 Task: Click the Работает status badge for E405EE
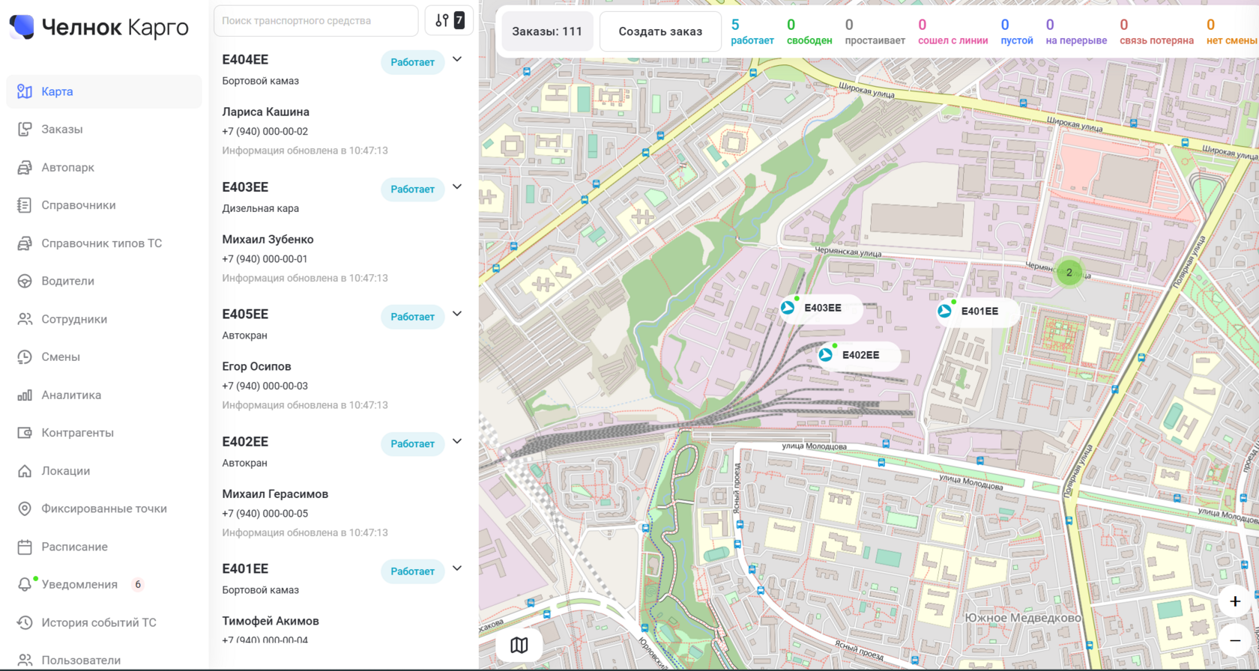(x=412, y=317)
